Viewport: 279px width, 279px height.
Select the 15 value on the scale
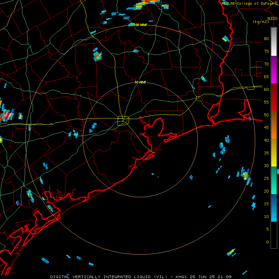pos(266,204)
